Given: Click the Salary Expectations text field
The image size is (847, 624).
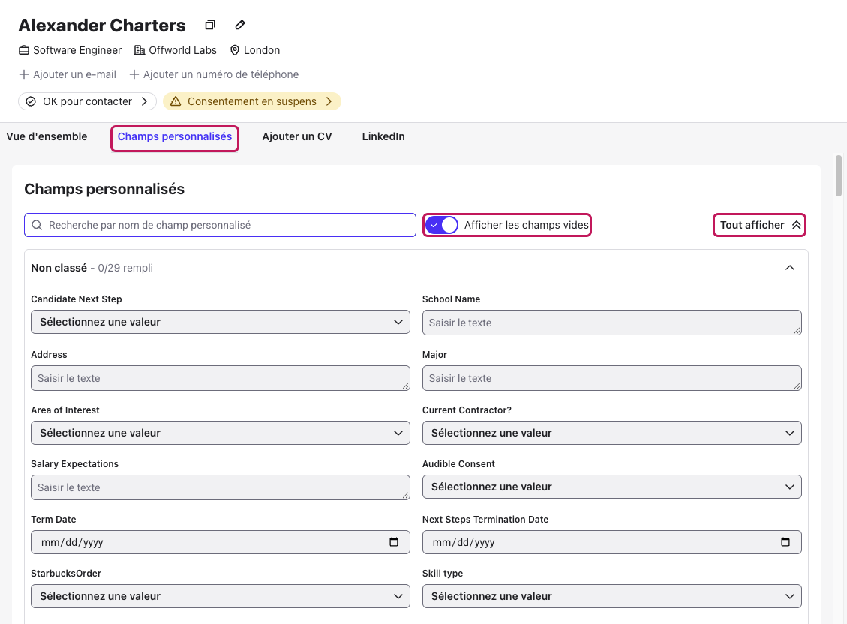Looking at the screenshot, I should pos(221,487).
